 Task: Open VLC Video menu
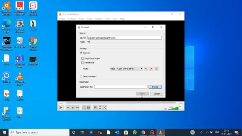tap(90, 19)
